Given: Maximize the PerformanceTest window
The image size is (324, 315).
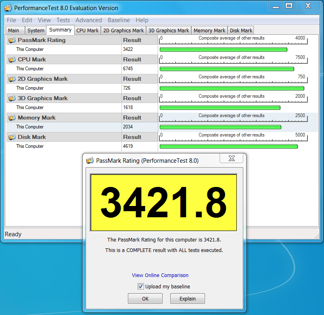Looking at the screenshot, I should [x=289, y=6].
